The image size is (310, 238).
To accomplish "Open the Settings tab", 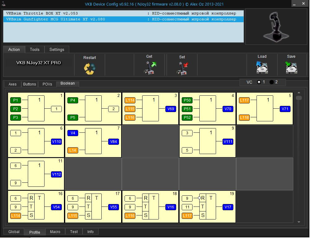I will click(57, 49).
